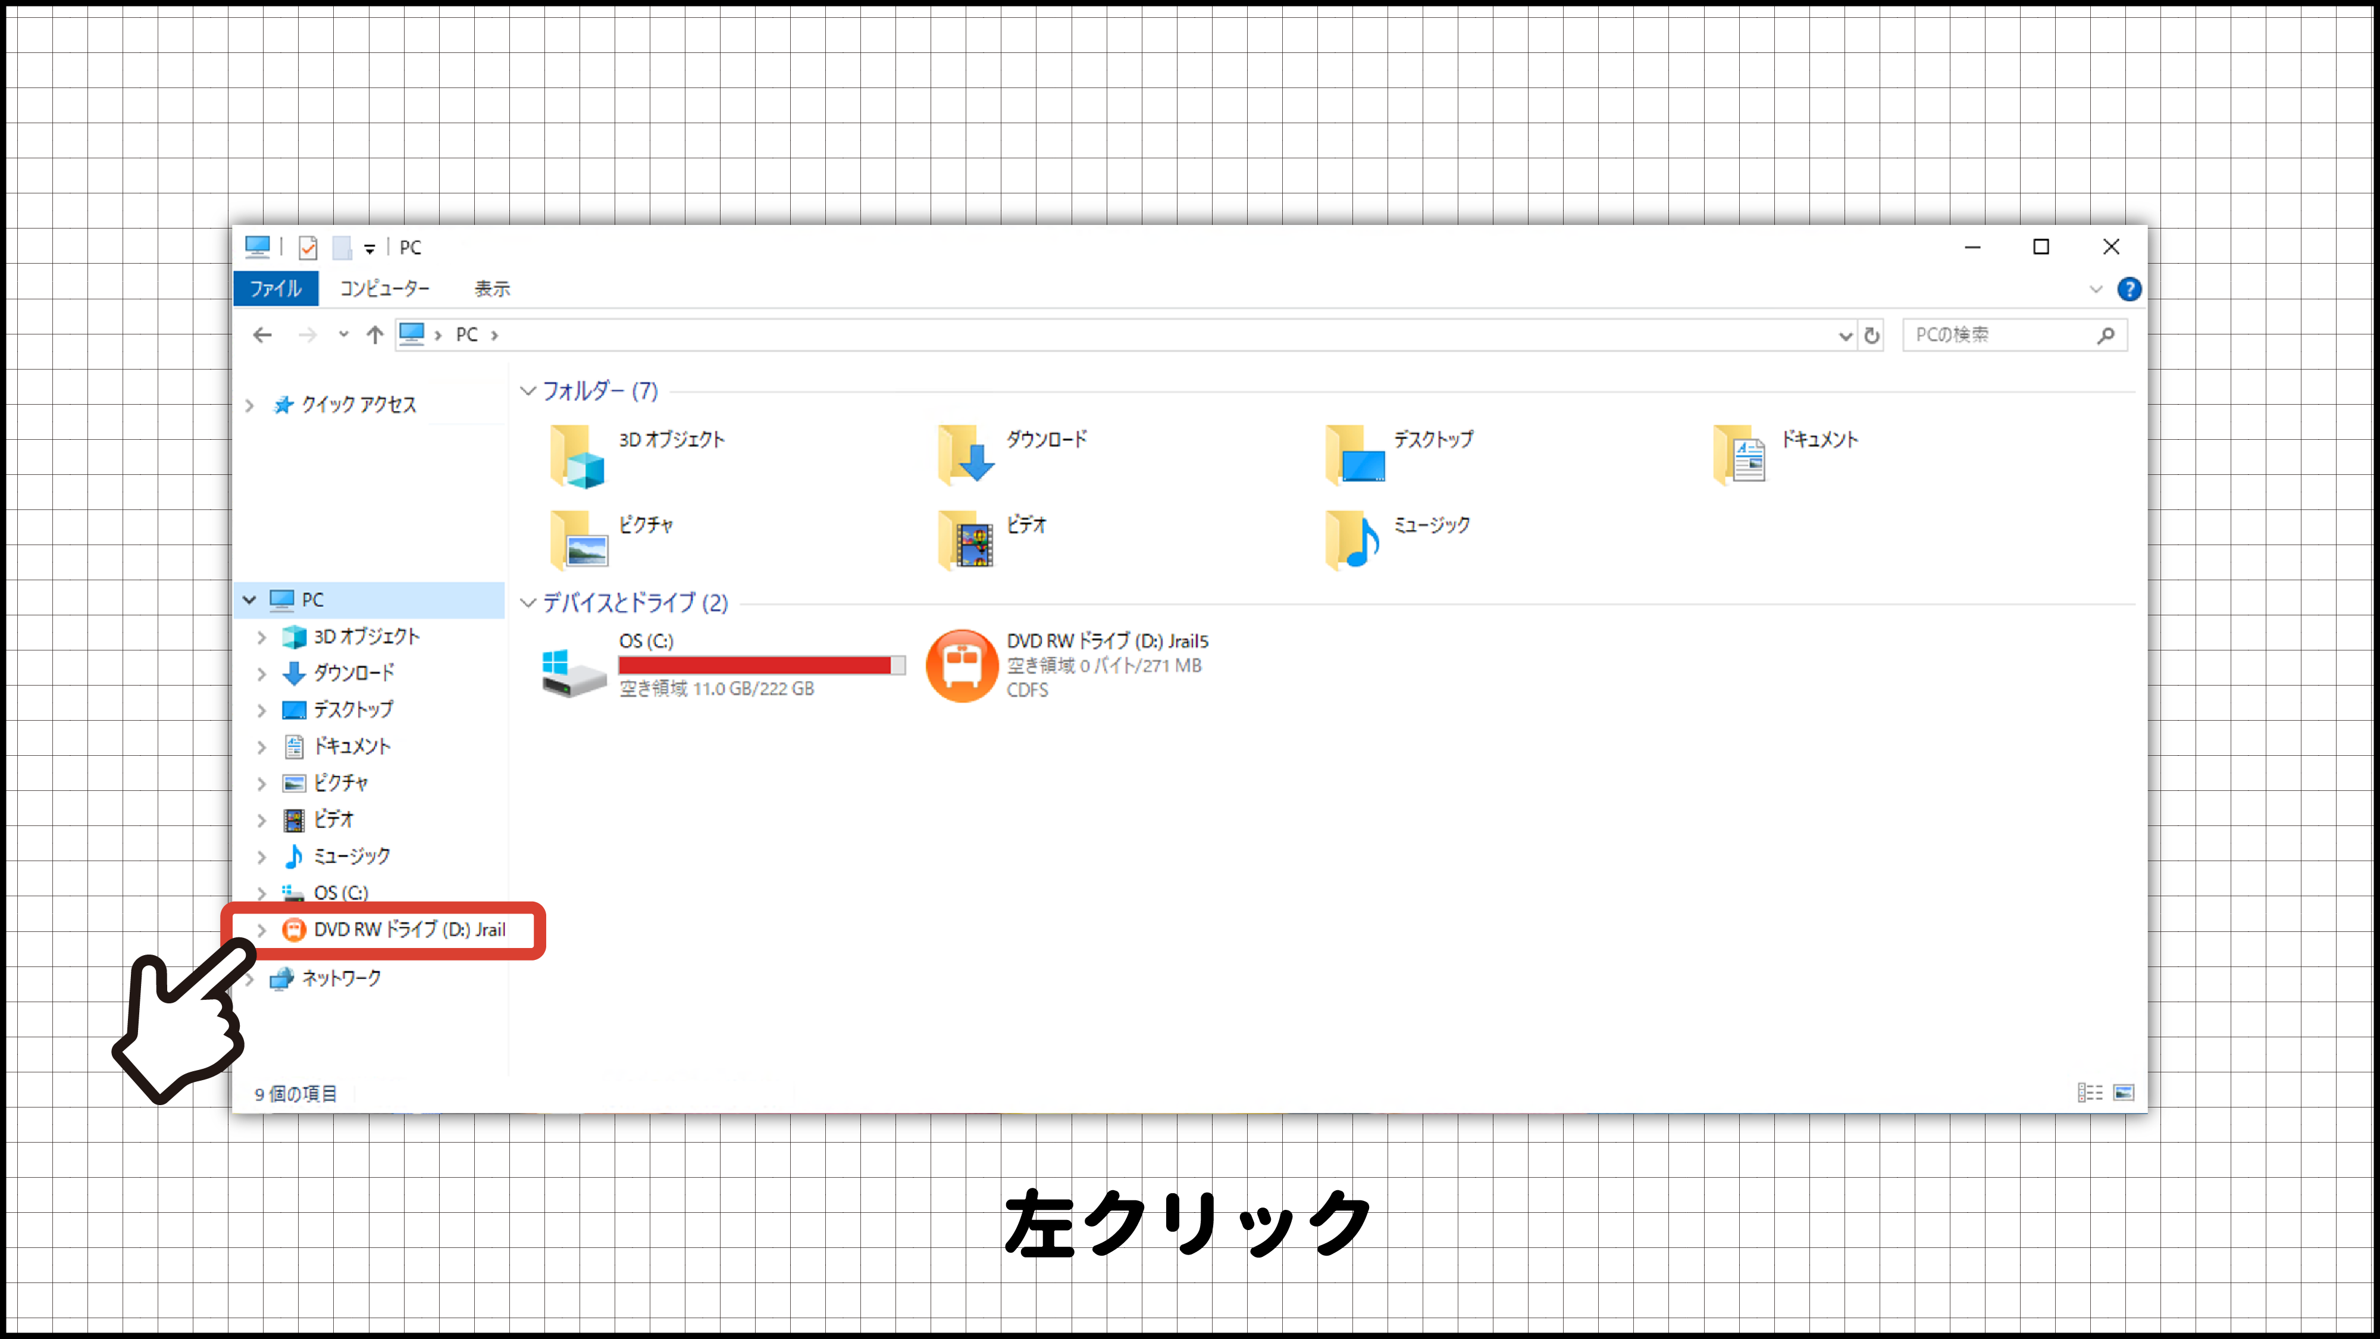This screenshot has width=2380, height=1339.
Task: Collapse the フォルダー (7) group header
Action: [x=528, y=391]
